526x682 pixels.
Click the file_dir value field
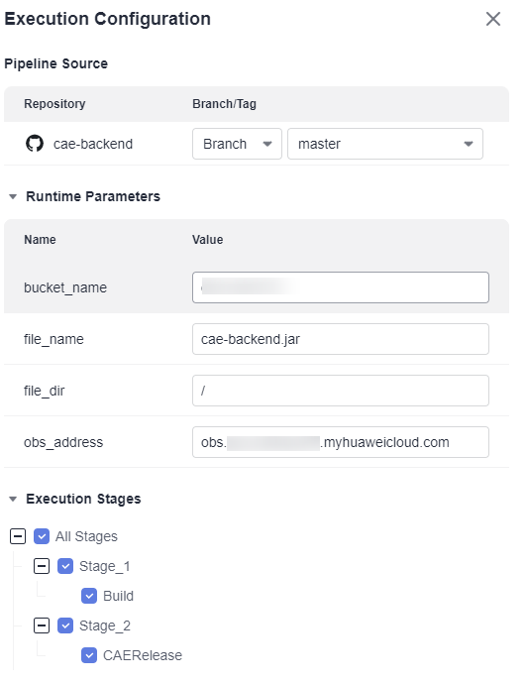[x=341, y=391]
